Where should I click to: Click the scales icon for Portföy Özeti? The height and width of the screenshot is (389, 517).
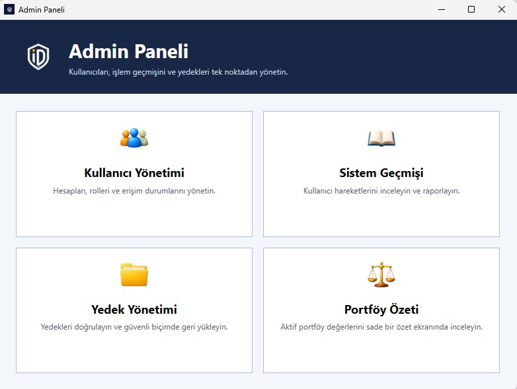pyautogui.click(x=381, y=274)
